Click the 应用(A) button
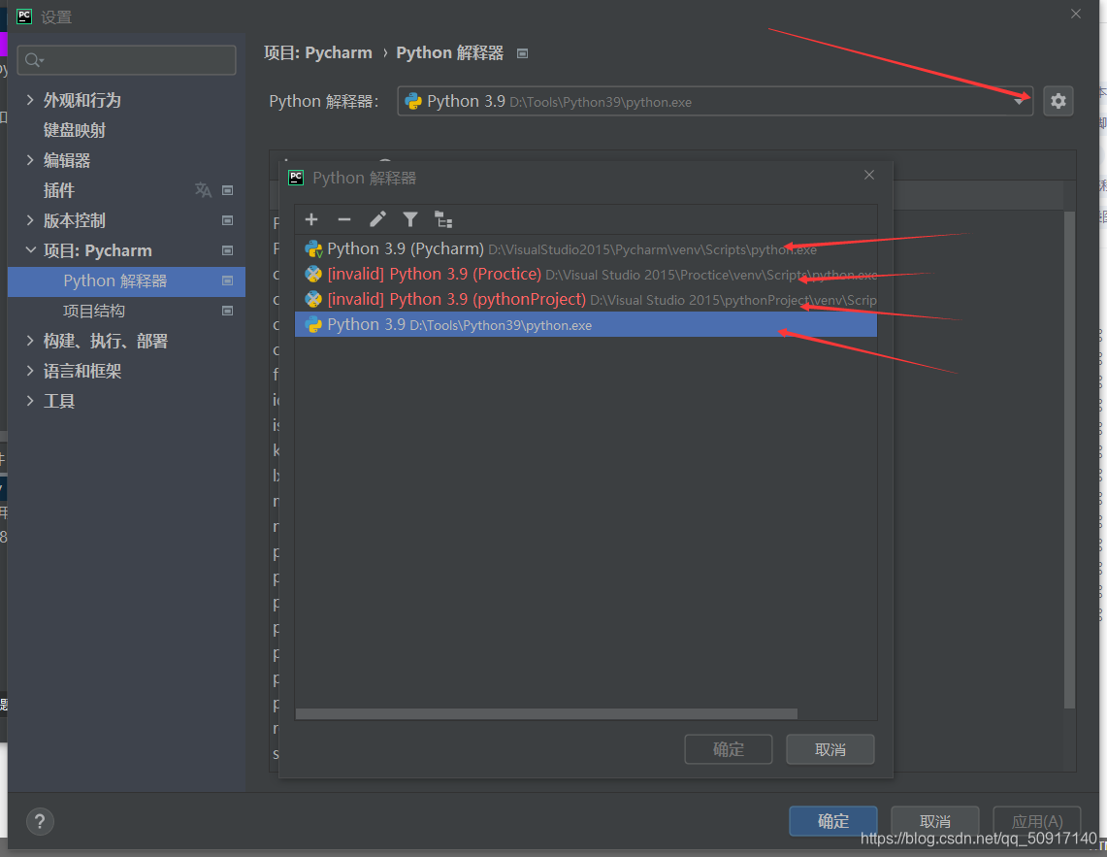Image resolution: width=1107 pixels, height=857 pixels. coord(1036,821)
